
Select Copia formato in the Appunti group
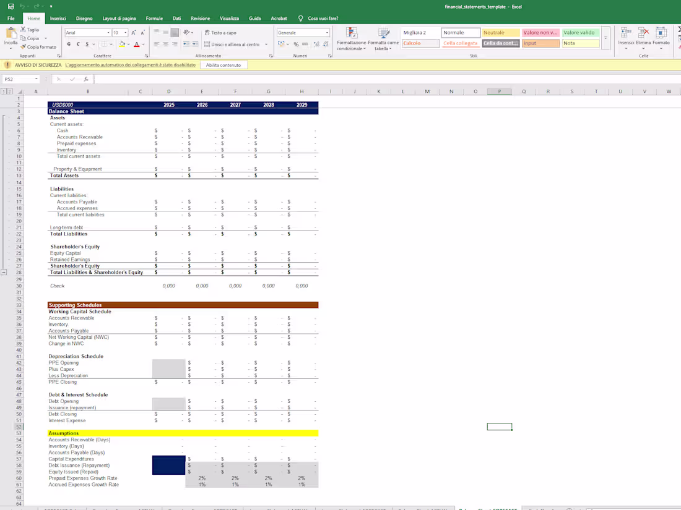point(39,46)
